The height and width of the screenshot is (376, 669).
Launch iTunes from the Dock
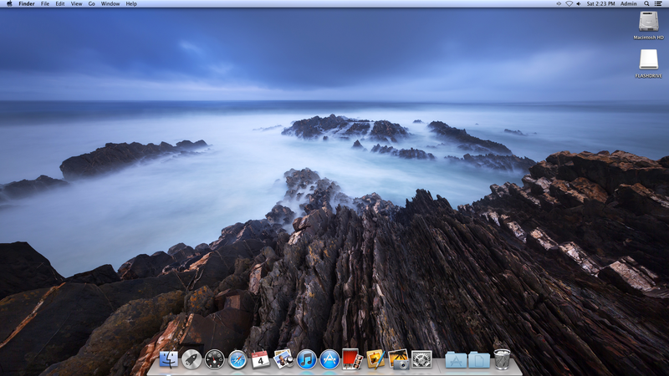coord(306,359)
